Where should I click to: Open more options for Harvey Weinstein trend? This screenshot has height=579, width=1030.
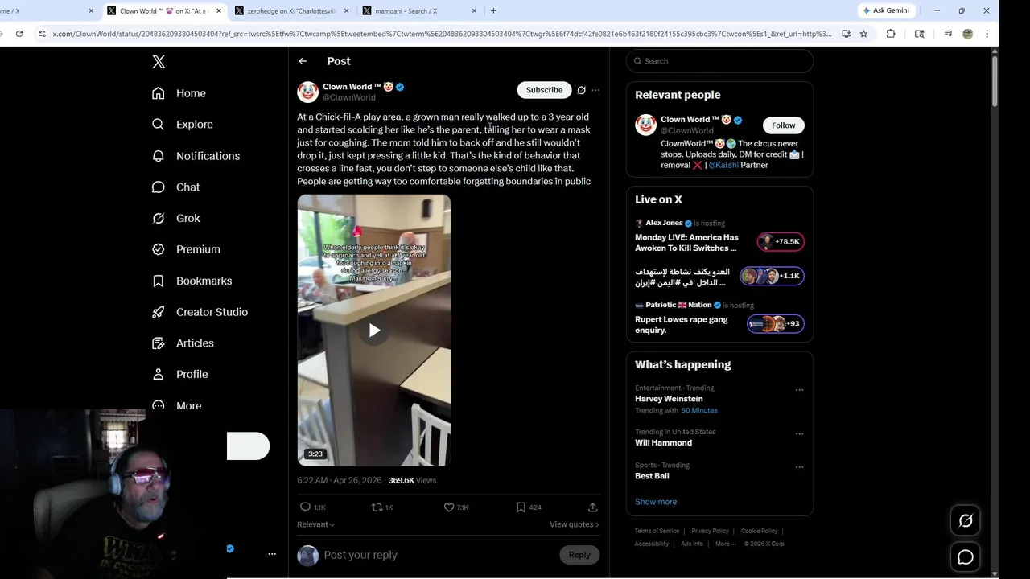pos(799,390)
